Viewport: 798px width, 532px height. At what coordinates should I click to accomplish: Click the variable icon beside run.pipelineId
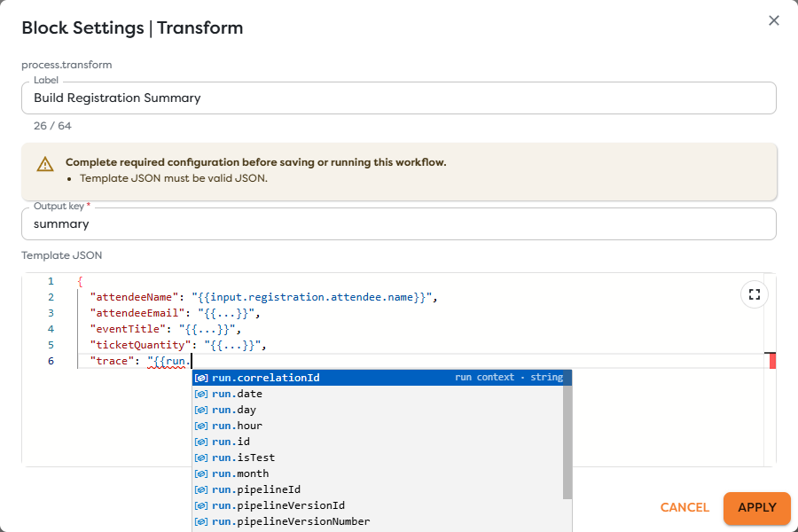tap(201, 489)
